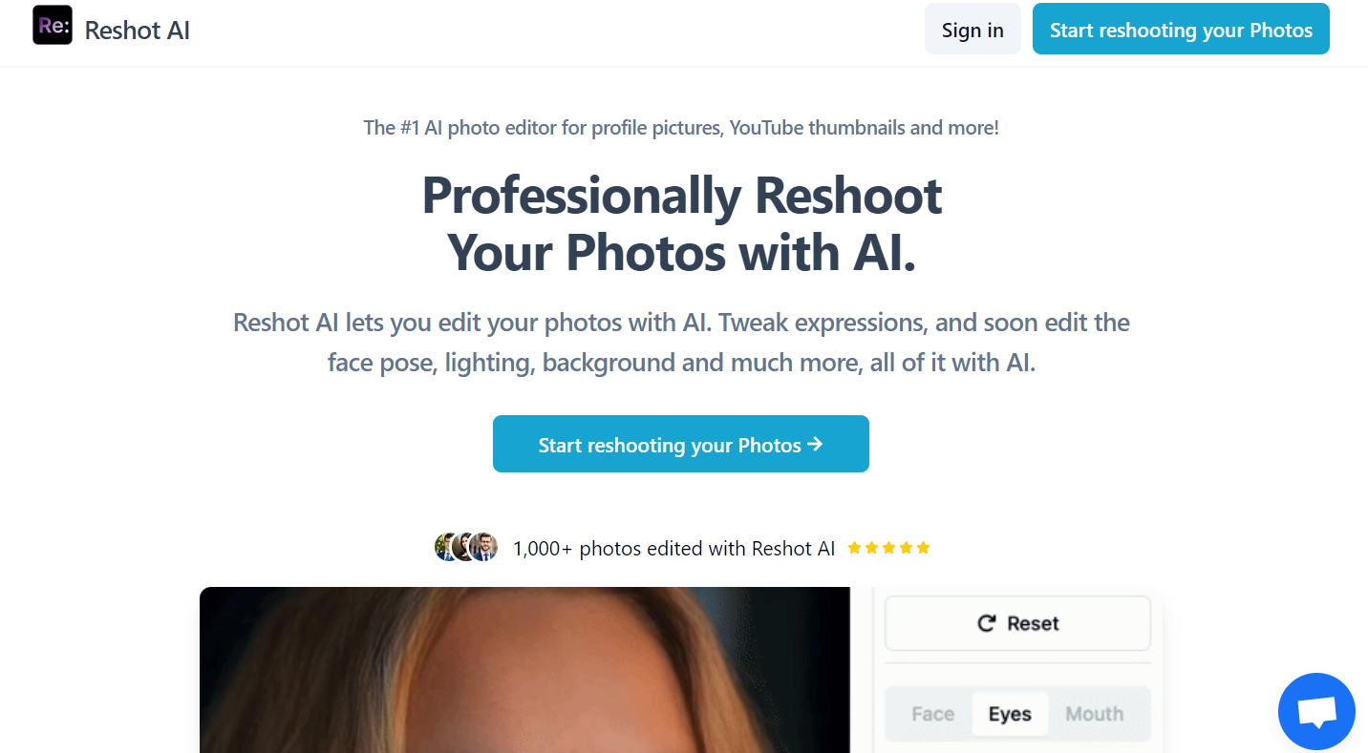Open the chat support bubble
Screen dimensions: 1368x753
(x=1316, y=711)
